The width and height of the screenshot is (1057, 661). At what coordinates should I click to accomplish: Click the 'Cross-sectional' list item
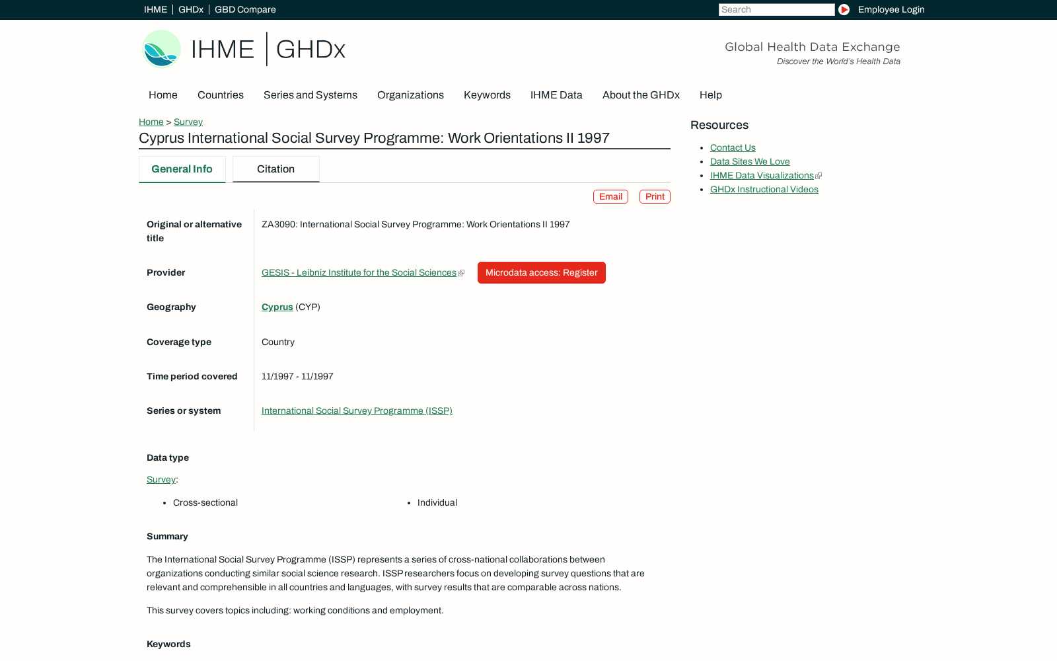(x=205, y=503)
